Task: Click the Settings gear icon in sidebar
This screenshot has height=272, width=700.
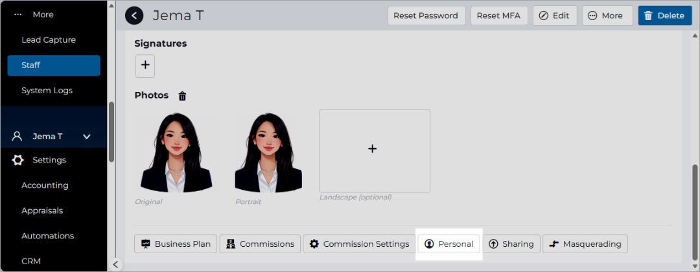Action: 18,160
